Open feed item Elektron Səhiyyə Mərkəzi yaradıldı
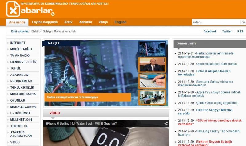This screenshot has height=146, width=246. pyautogui.click(x=205, y=112)
